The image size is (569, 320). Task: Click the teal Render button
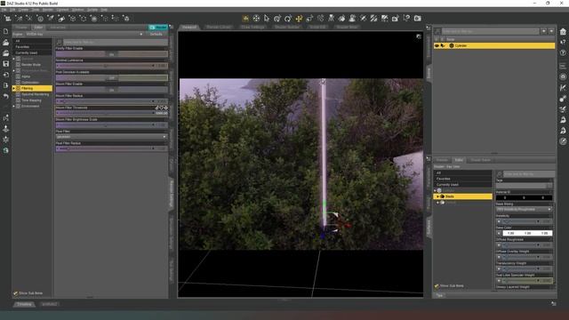click(158, 28)
